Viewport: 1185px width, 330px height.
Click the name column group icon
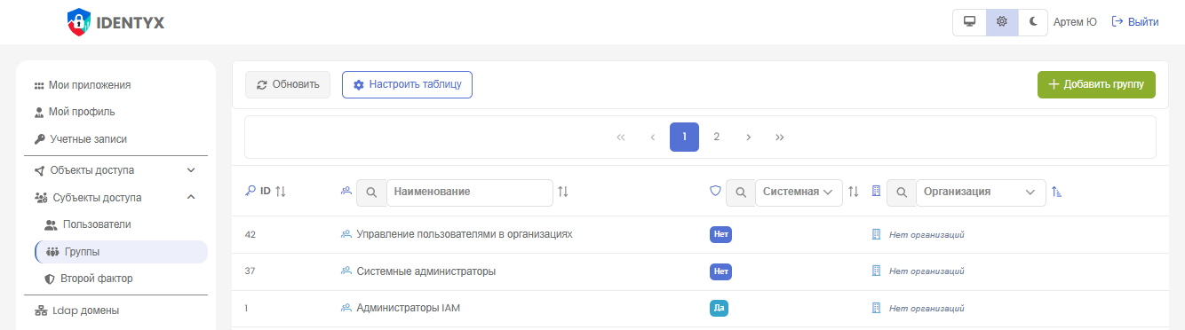346,191
